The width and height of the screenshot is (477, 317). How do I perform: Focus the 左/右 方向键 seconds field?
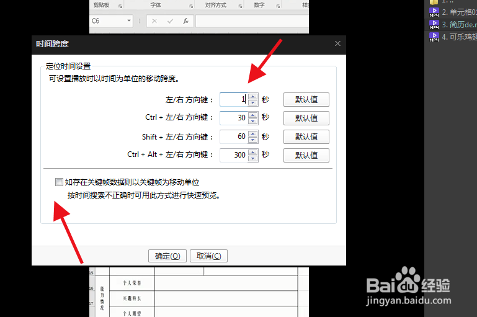point(234,99)
